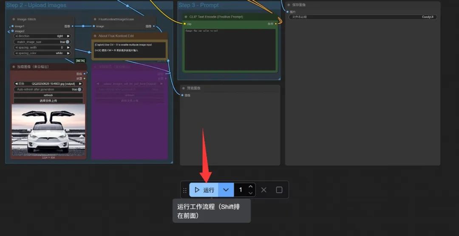Image resolution: width=459 pixels, height=236 pixels.
Task: Click the 文件名前缀 filename prefix field
Action: pos(363,17)
